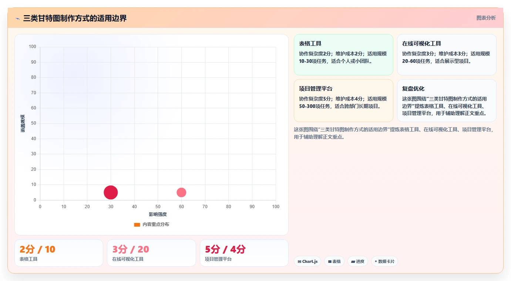Click the large red bubble at 30
The height and width of the screenshot is (281, 511).
point(111,192)
